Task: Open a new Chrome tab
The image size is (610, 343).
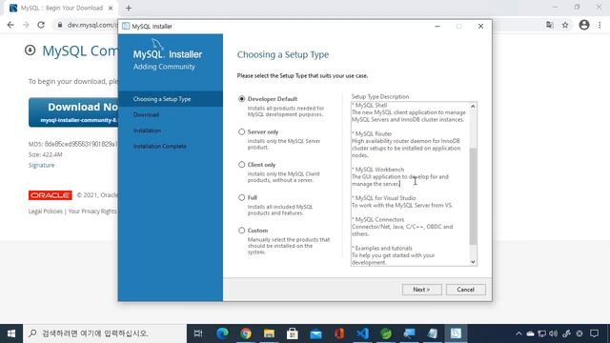Action: (129, 8)
